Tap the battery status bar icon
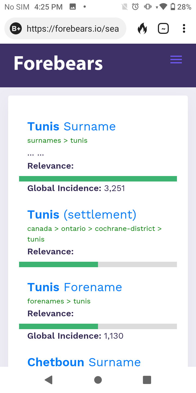This screenshot has width=196, height=393. (173, 7)
